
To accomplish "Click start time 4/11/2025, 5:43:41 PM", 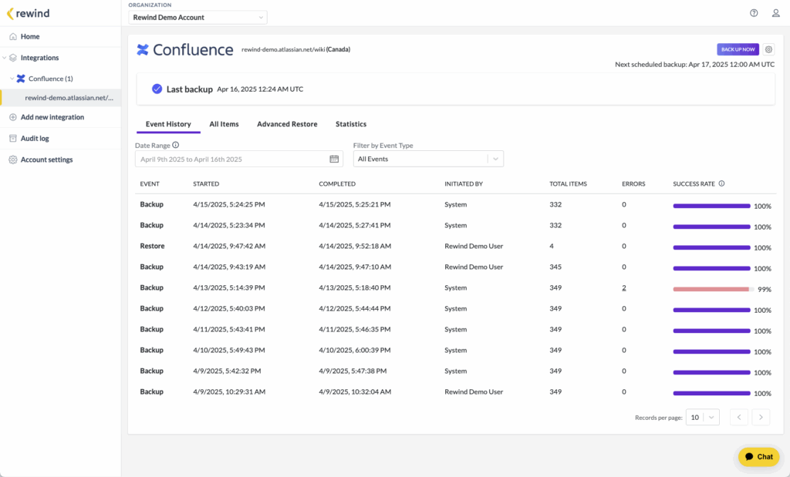I will 228,330.
